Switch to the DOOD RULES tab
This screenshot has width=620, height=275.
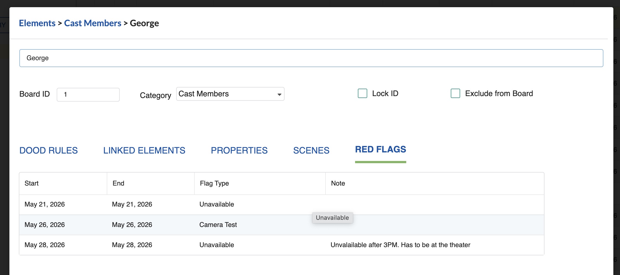(x=48, y=150)
